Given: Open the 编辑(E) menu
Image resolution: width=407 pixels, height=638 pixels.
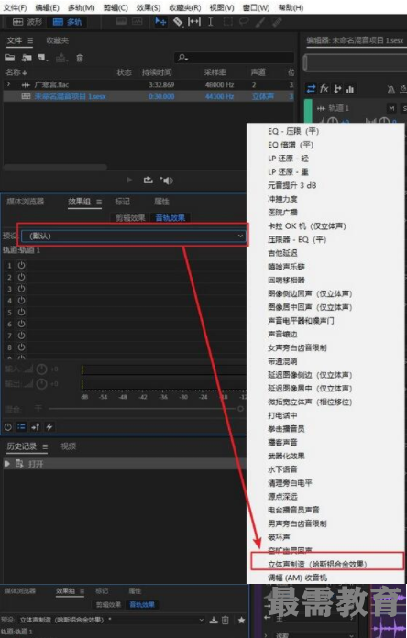Looking at the screenshot, I should tap(47, 7).
